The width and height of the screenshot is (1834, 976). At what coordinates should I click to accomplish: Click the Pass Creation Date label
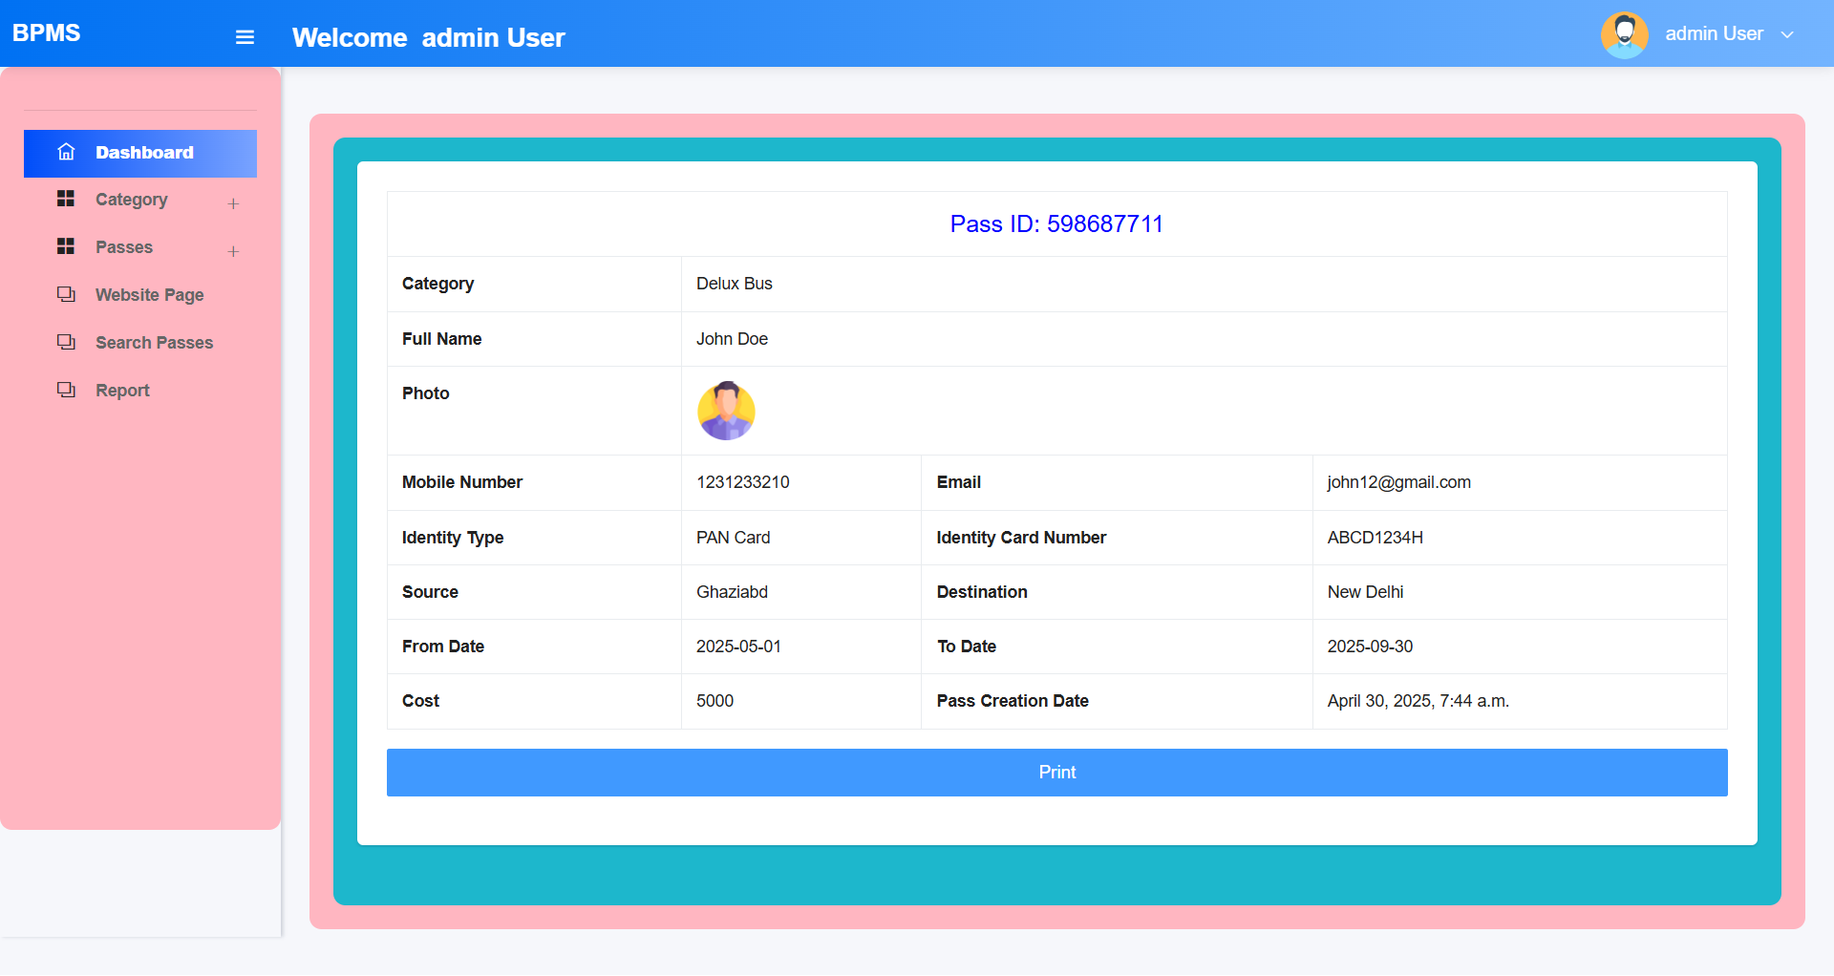pyautogui.click(x=1013, y=701)
